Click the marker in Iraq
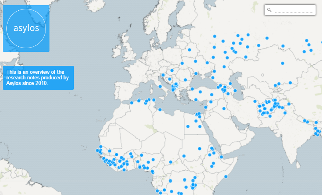322x195 pixels. (224, 109)
